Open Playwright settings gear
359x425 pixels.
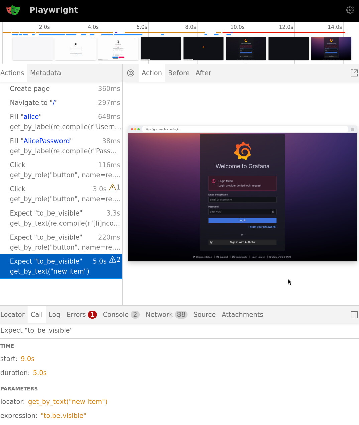pos(350,10)
